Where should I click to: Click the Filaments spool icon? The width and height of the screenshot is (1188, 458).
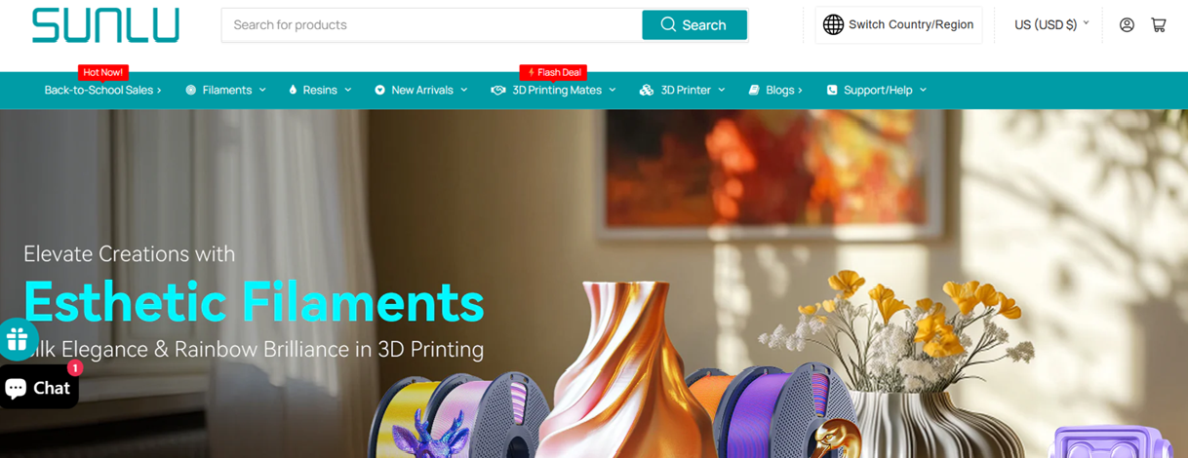coord(191,90)
